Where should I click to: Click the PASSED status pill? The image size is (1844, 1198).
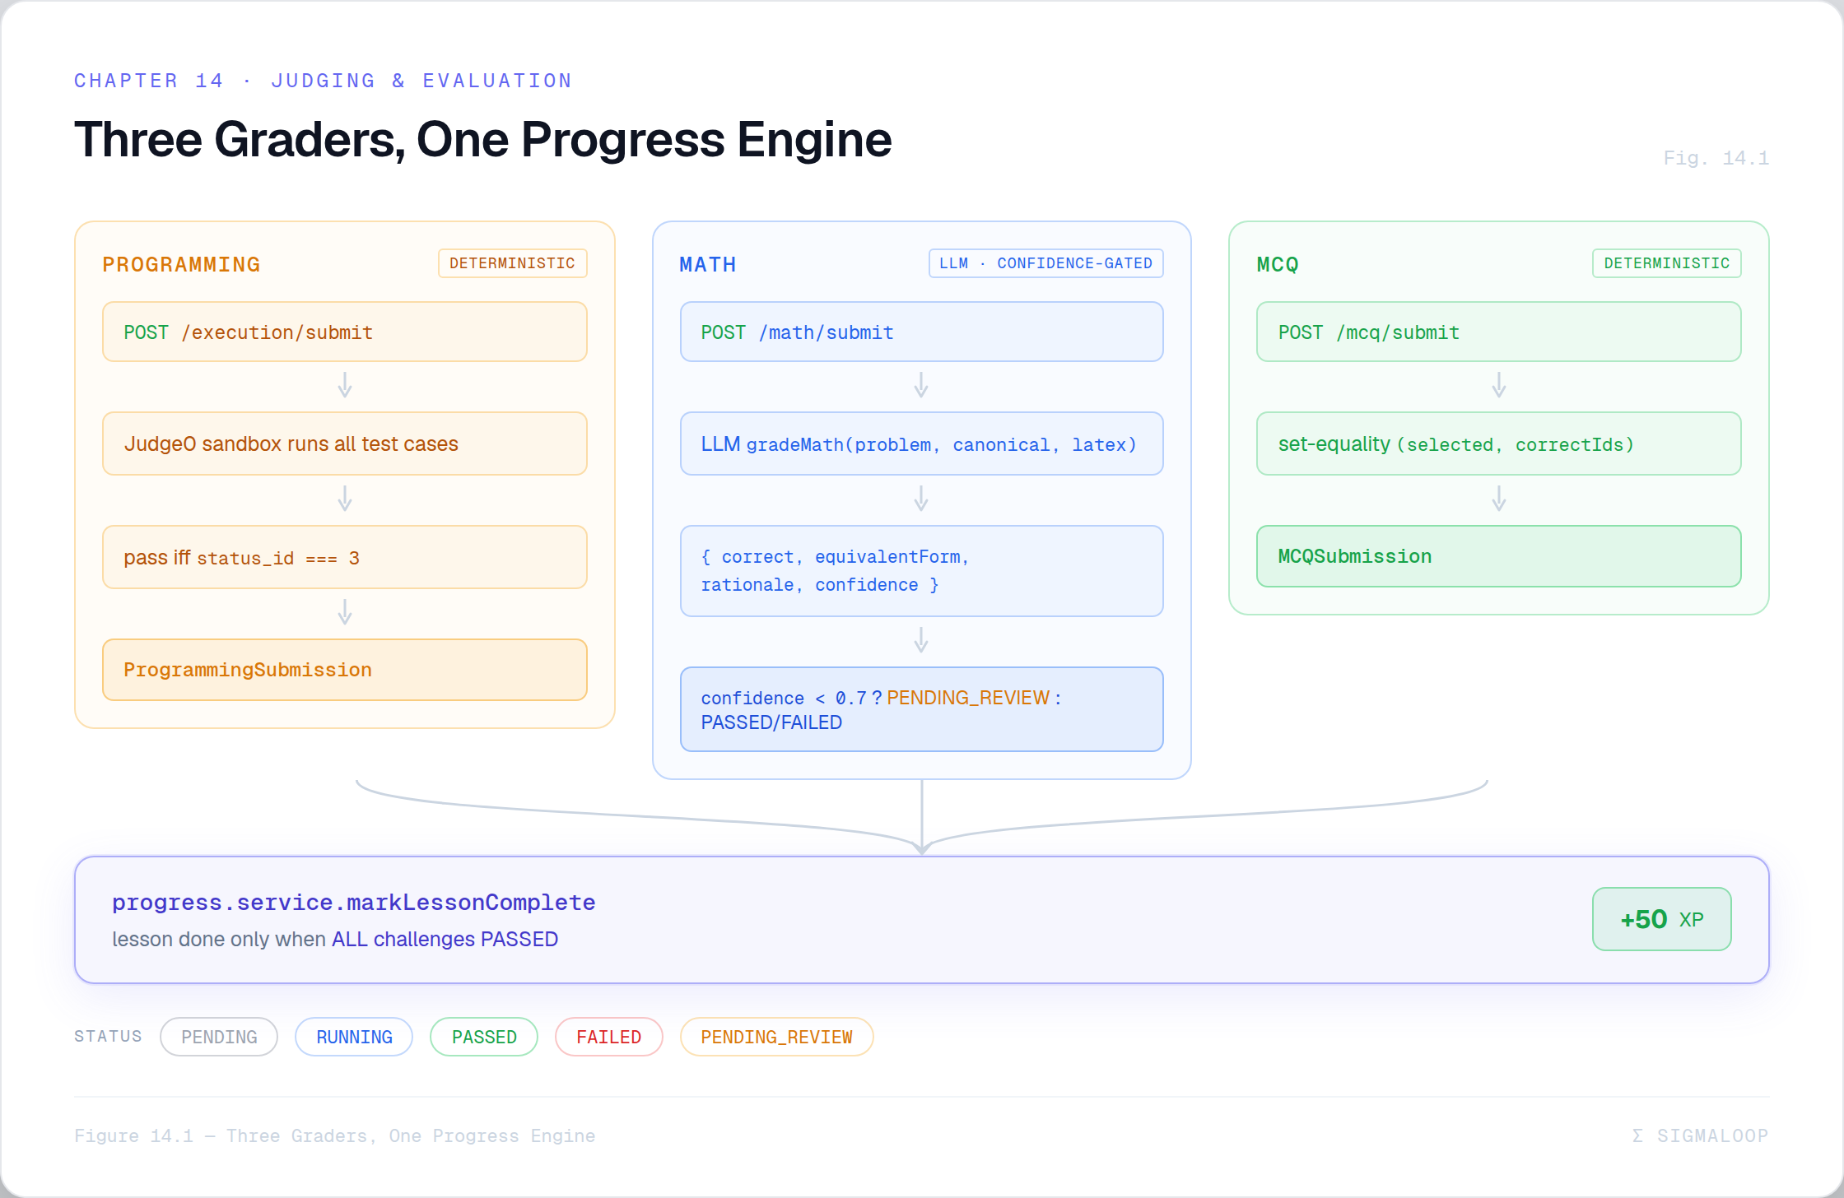click(x=484, y=1037)
